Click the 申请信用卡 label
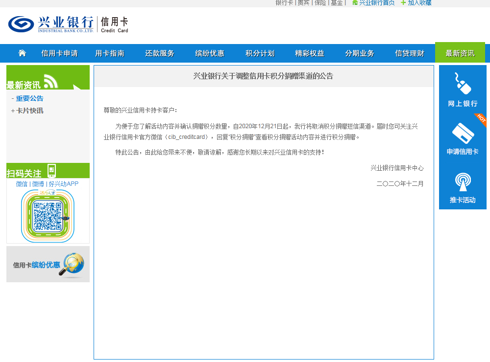Image resolution: width=490 pixels, height=362 pixels. pos(463,152)
